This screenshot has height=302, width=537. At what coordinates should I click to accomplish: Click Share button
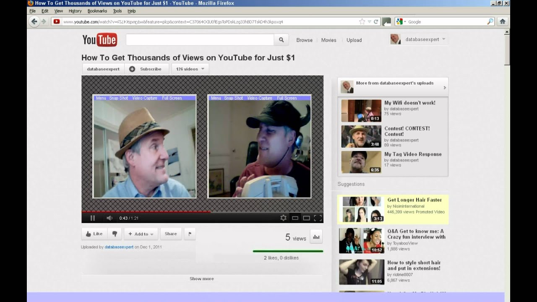tap(171, 234)
